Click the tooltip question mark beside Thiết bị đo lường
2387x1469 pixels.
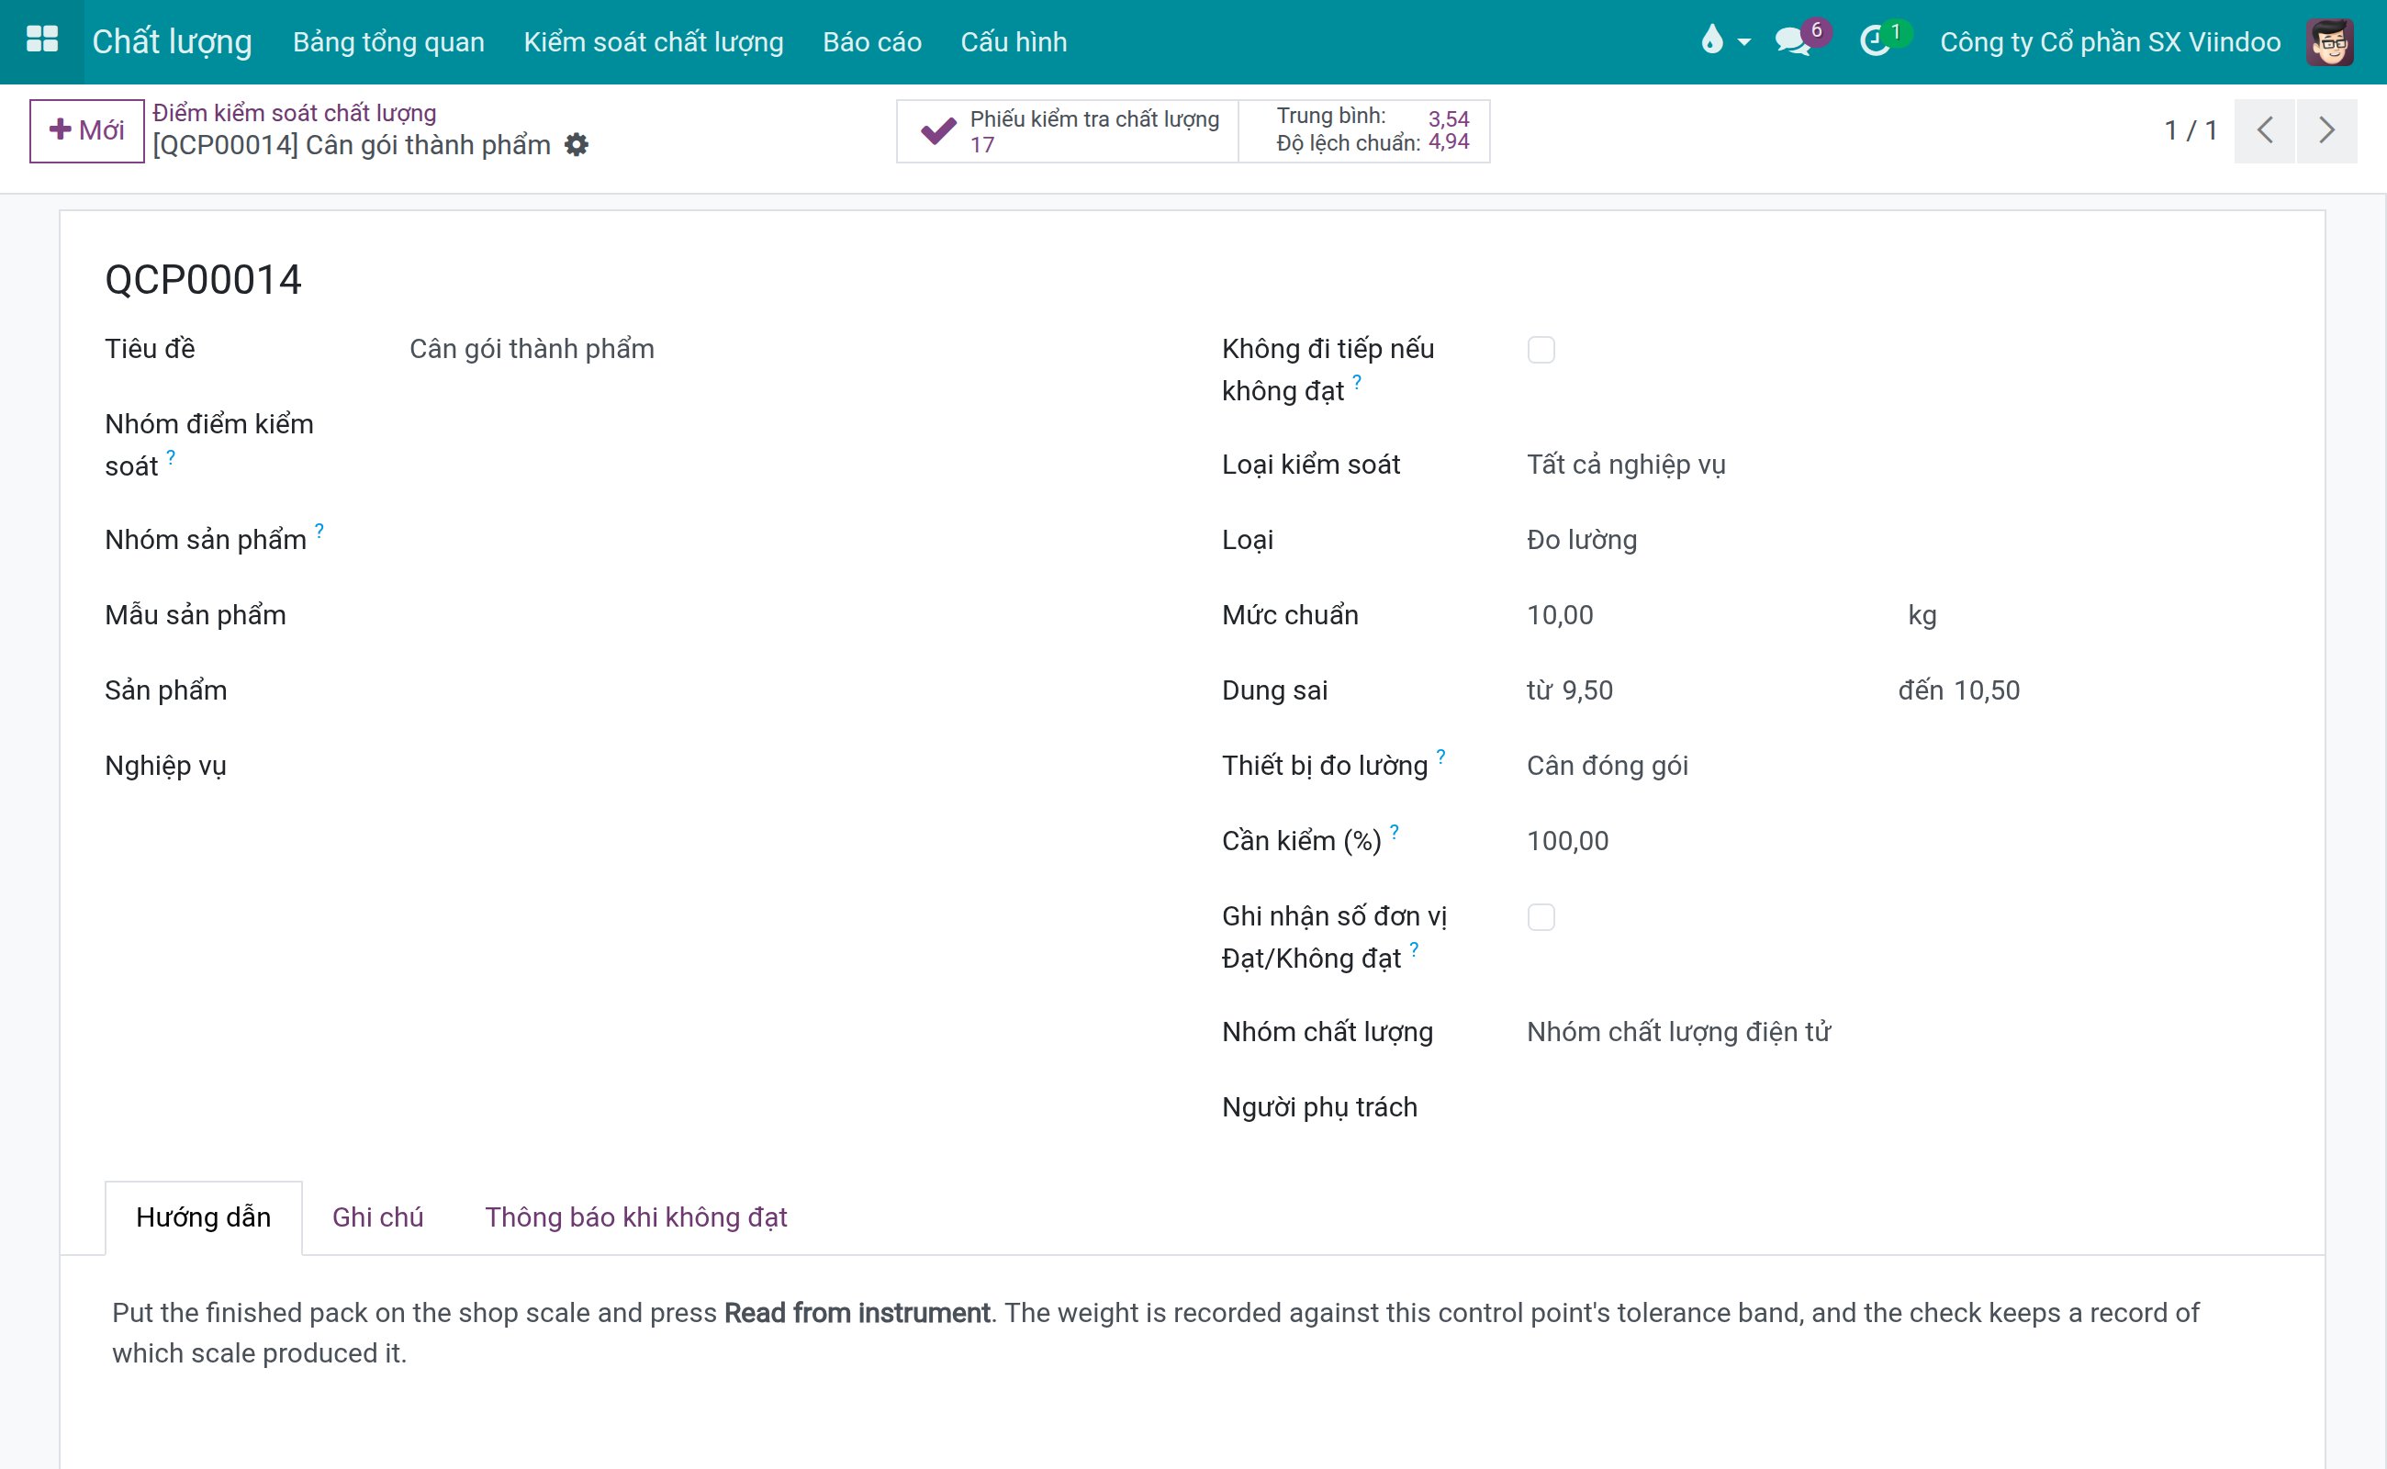(x=1440, y=756)
